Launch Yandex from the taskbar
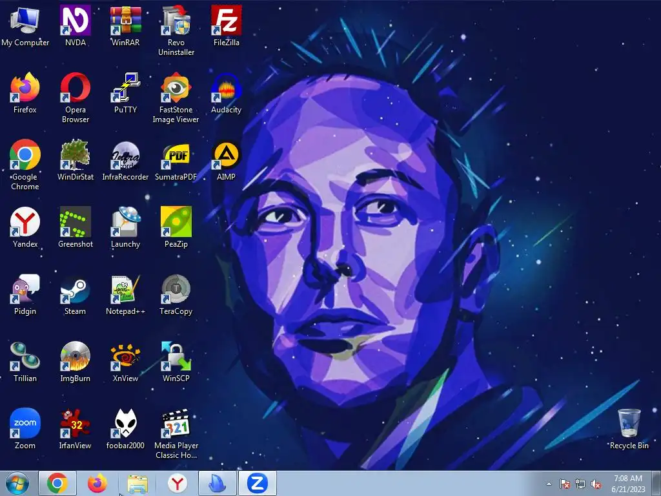The width and height of the screenshot is (661, 496). 178,483
